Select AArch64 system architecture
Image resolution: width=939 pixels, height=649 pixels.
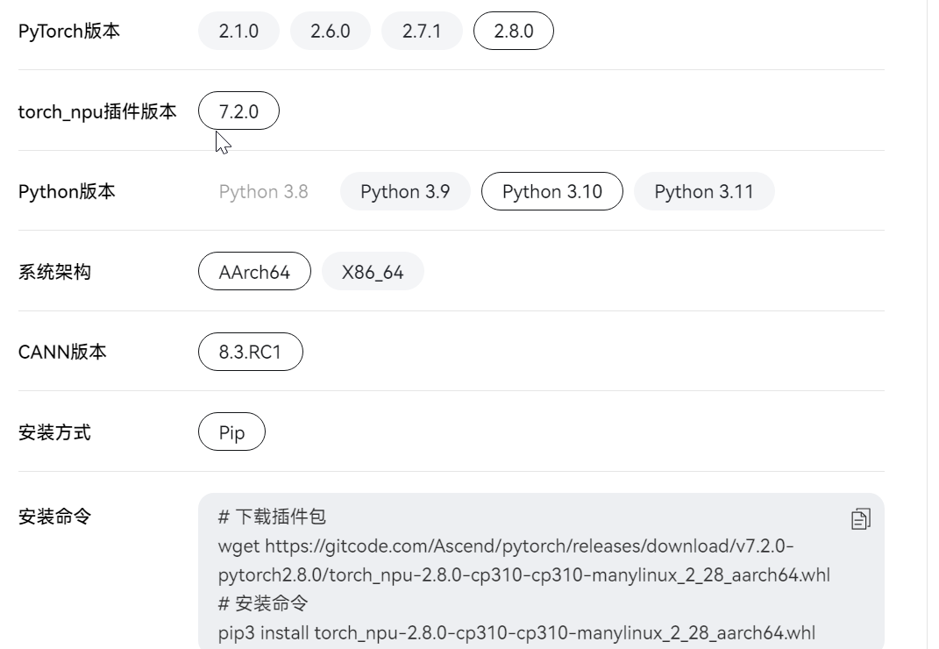254,272
